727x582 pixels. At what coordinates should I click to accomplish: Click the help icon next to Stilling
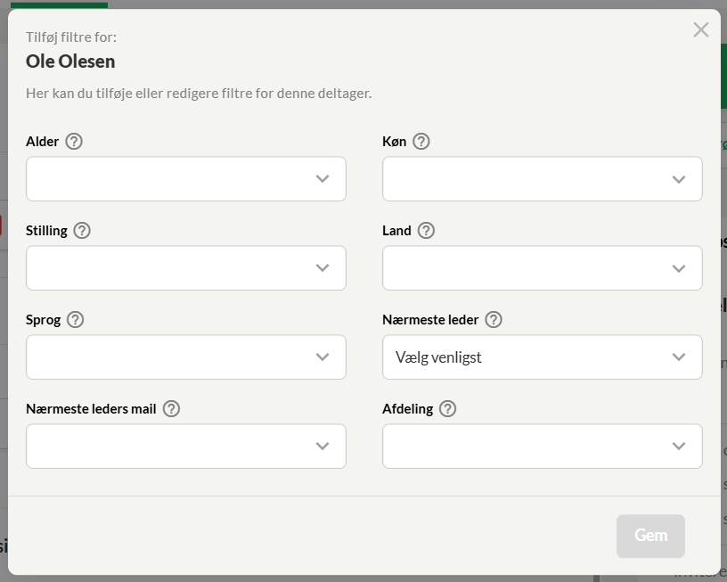tap(82, 231)
